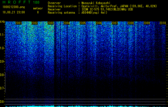Click the 'Receiving Location' label
168x107 pixels.
62,6
